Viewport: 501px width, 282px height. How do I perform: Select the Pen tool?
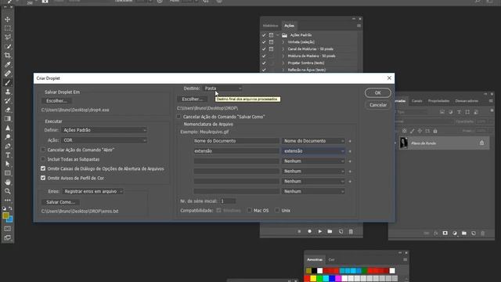[x=7, y=146]
